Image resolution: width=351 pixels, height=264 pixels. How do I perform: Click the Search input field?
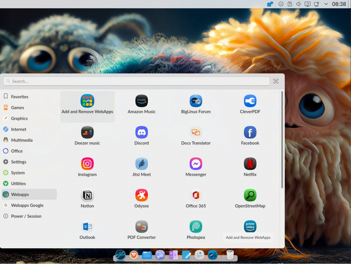[137, 81]
